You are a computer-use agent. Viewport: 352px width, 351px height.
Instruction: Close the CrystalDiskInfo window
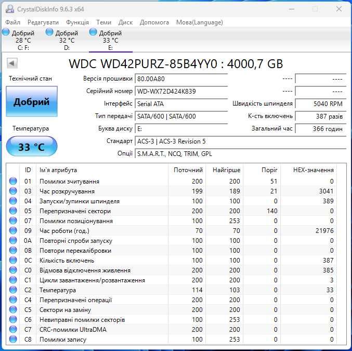(339, 9)
